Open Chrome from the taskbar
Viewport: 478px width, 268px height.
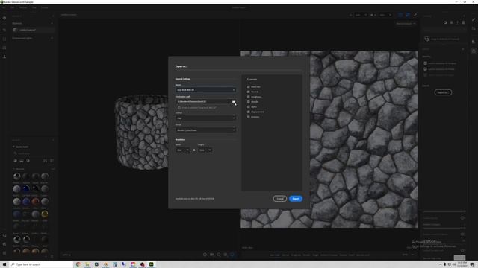click(x=78, y=264)
